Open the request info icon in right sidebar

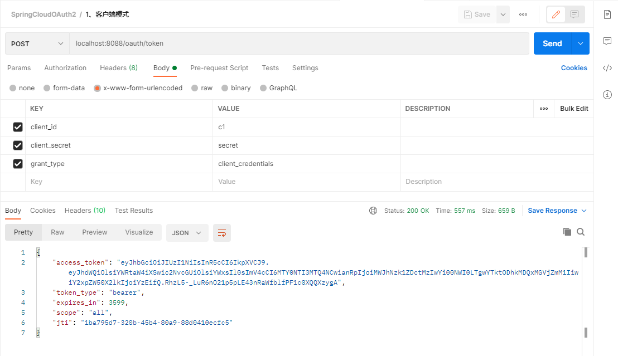click(x=607, y=95)
